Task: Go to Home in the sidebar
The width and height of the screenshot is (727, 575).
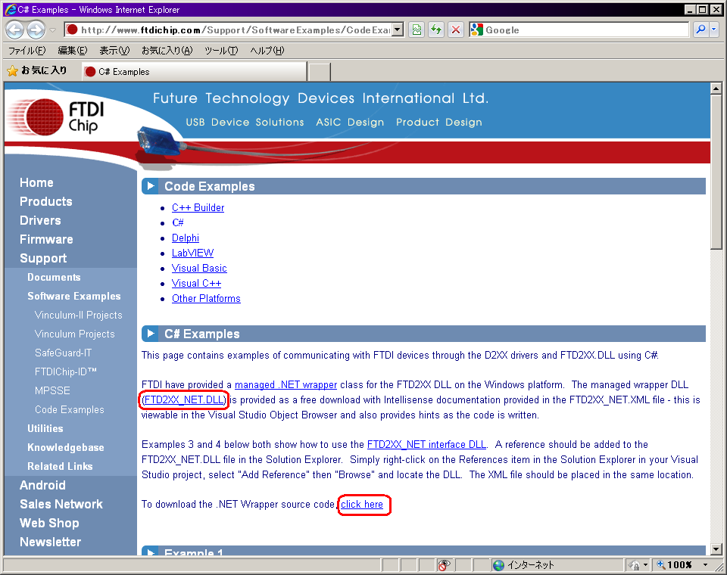Action: click(36, 182)
